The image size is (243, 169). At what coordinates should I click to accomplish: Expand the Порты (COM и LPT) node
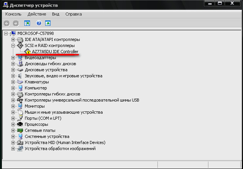tap(13, 119)
